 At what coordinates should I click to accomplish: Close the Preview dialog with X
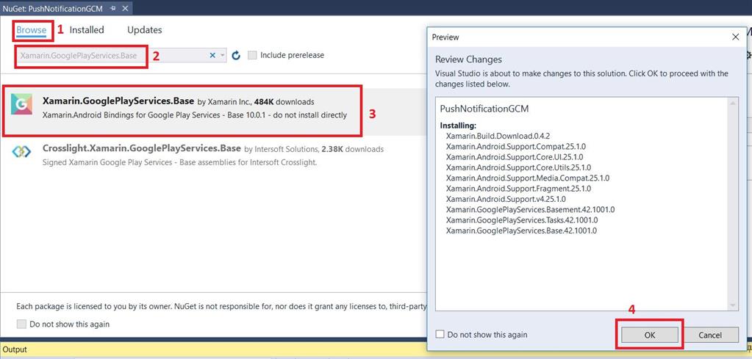tap(735, 37)
